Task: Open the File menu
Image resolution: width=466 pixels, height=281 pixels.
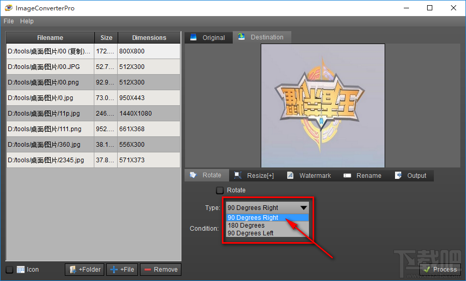Action: pyautogui.click(x=9, y=21)
